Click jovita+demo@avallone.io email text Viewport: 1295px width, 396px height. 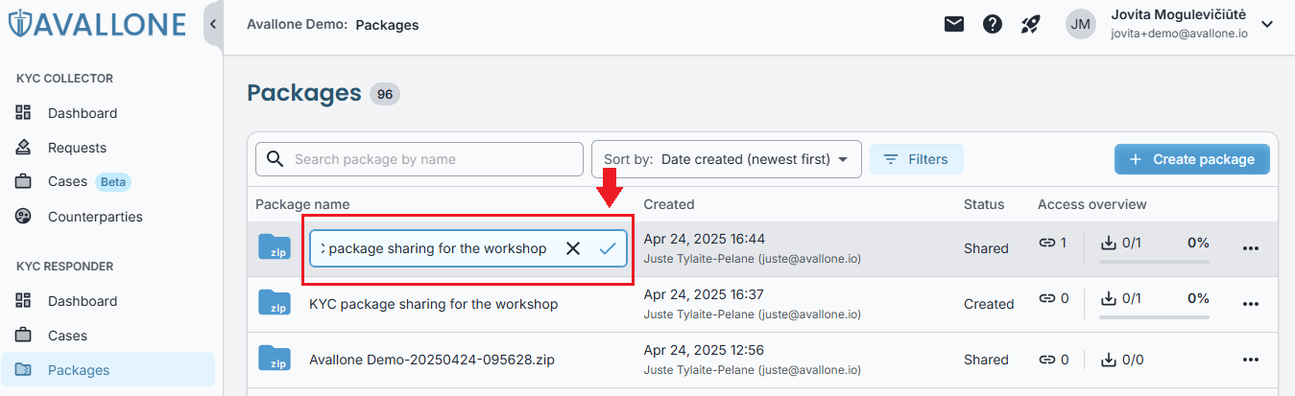click(1179, 33)
